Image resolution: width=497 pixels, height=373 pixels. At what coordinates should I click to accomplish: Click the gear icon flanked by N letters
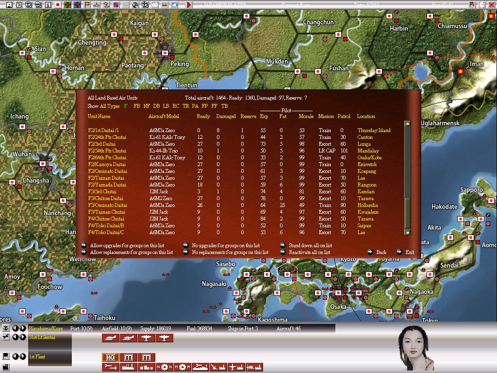(x=164, y=367)
